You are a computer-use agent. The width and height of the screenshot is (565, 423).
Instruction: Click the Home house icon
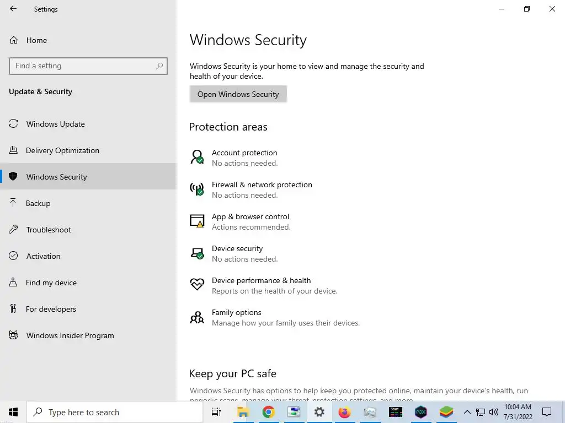[x=14, y=40]
